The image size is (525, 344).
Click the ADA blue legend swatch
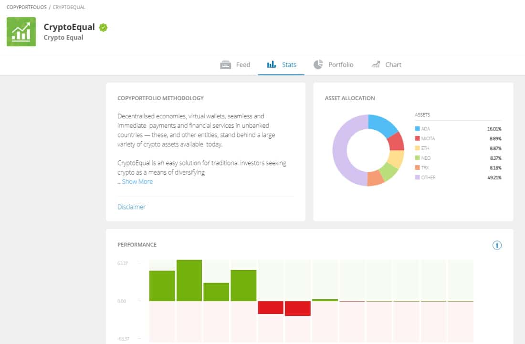[417, 128]
